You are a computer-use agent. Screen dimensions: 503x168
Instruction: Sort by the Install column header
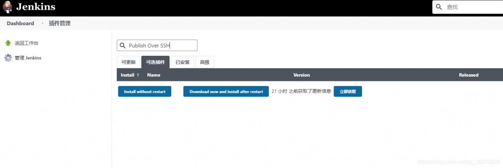130,75
